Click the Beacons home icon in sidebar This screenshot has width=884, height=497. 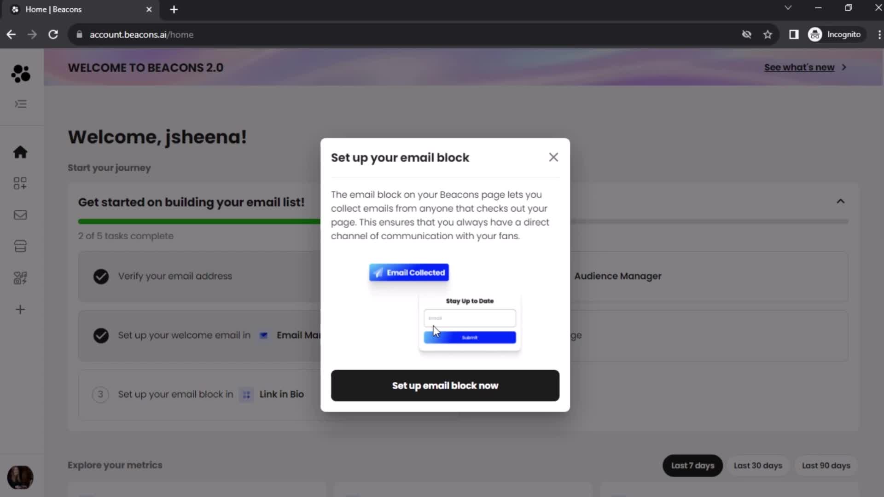pos(21,152)
